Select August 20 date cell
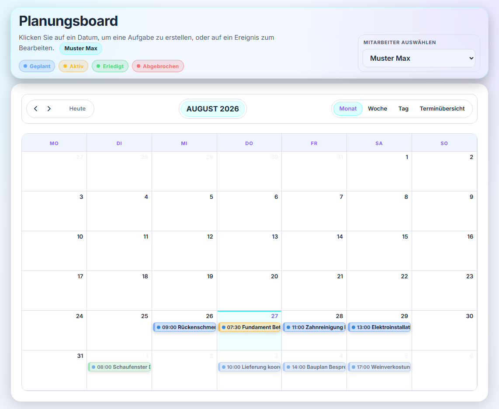This screenshot has height=409, width=499. coord(249,291)
